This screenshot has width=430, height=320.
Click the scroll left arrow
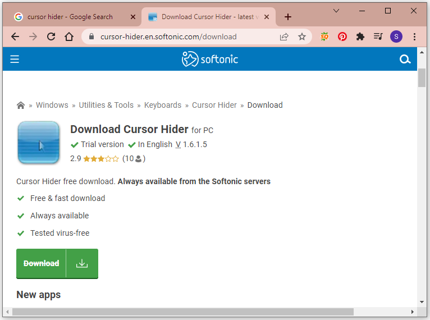click(x=7, y=312)
